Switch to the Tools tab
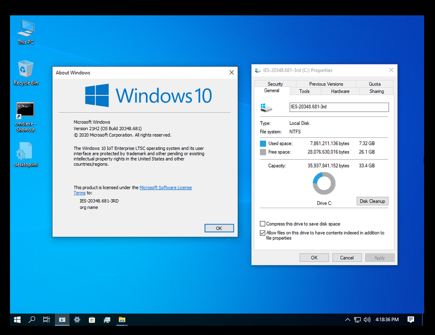This screenshot has height=335, width=435. [x=304, y=91]
